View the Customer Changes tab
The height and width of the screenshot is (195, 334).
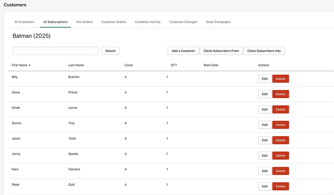click(x=183, y=22)
